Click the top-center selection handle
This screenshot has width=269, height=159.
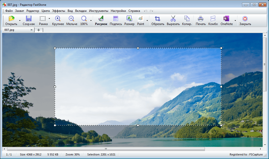point(138,48)
